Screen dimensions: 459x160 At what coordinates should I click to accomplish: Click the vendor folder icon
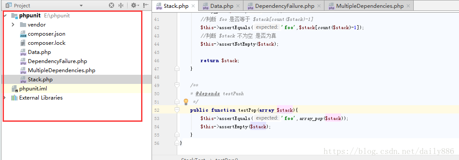coord(23,25)
